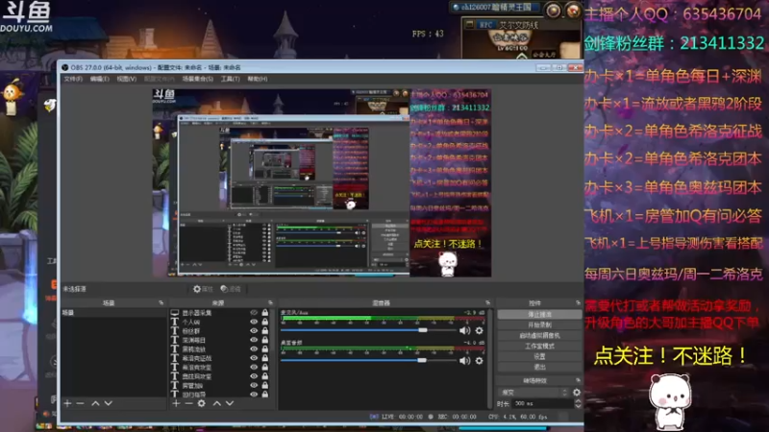Open the 视图(V) menu
Viewport: 769px width, 432px height.
tap(126, 79)
